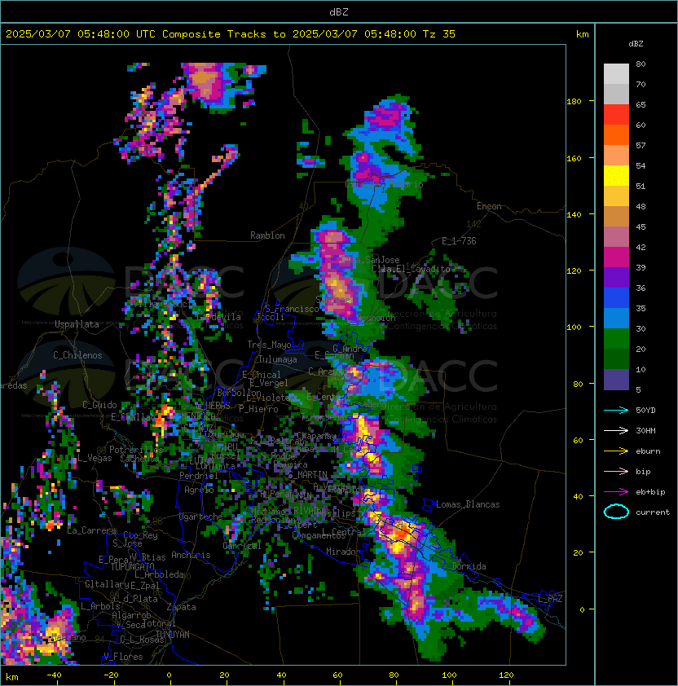Click the '30HM' legend label
Viewport: 678px width, 686px height.
[645, 430]
